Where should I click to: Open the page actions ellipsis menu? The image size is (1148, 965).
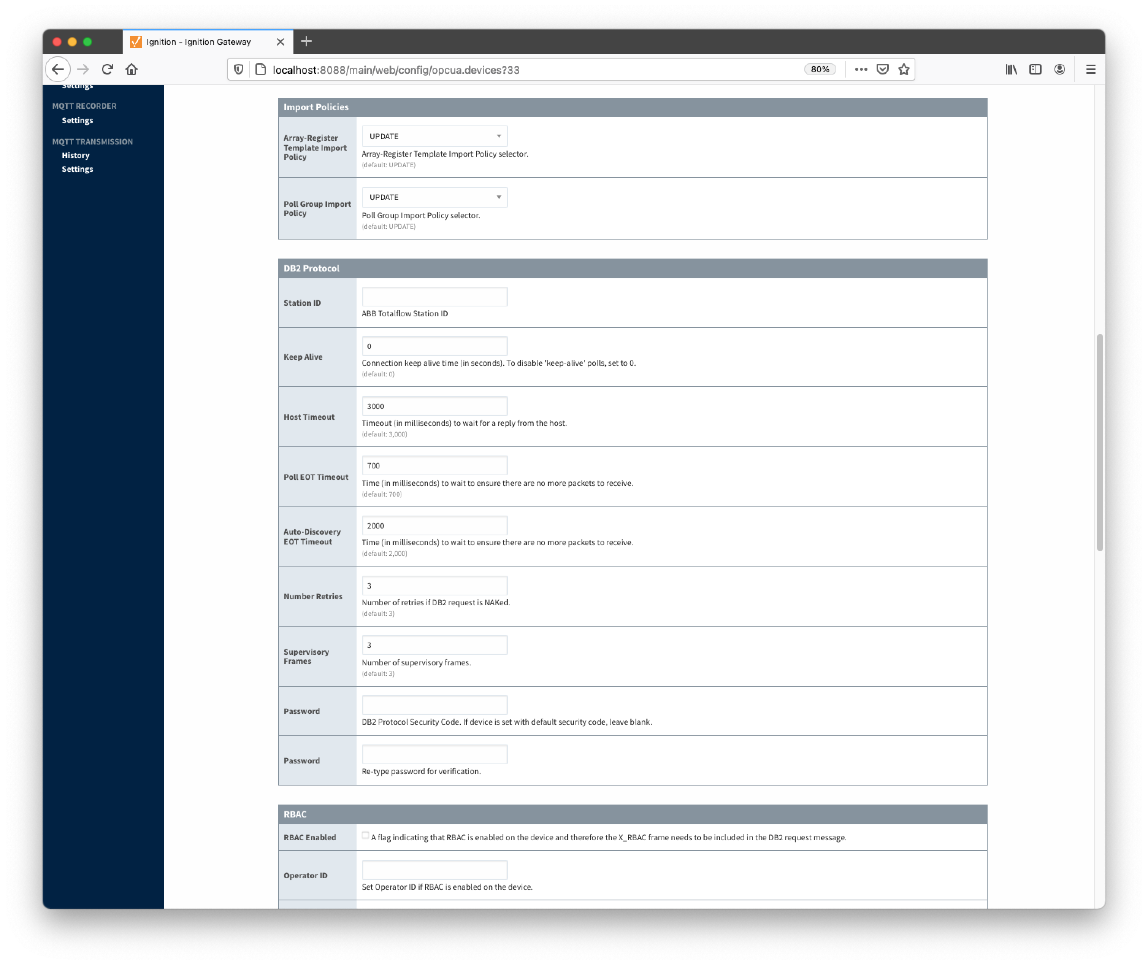click(861, 70)
